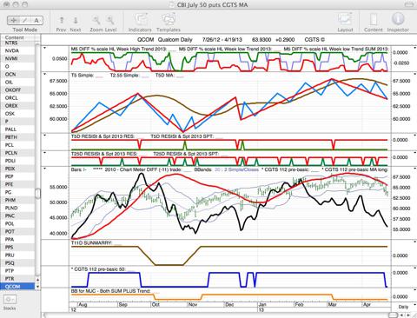
Task: Click the zoom out magnifier icon
Action: (96, 20)
